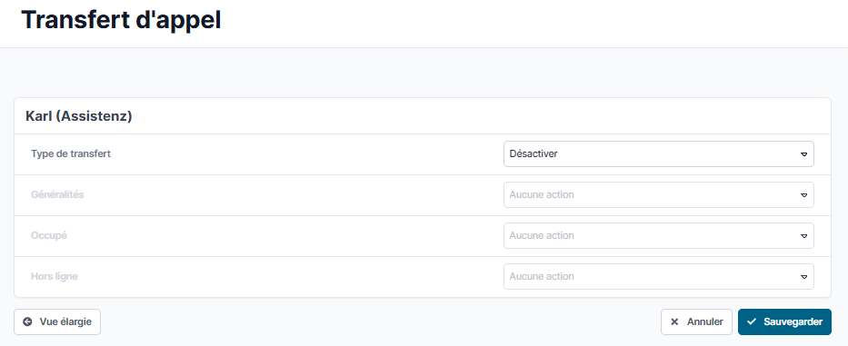The height and width of the screenshot is (346, 848).
Task: Click the Occupé row label
Action: click(x=49, y=236)
